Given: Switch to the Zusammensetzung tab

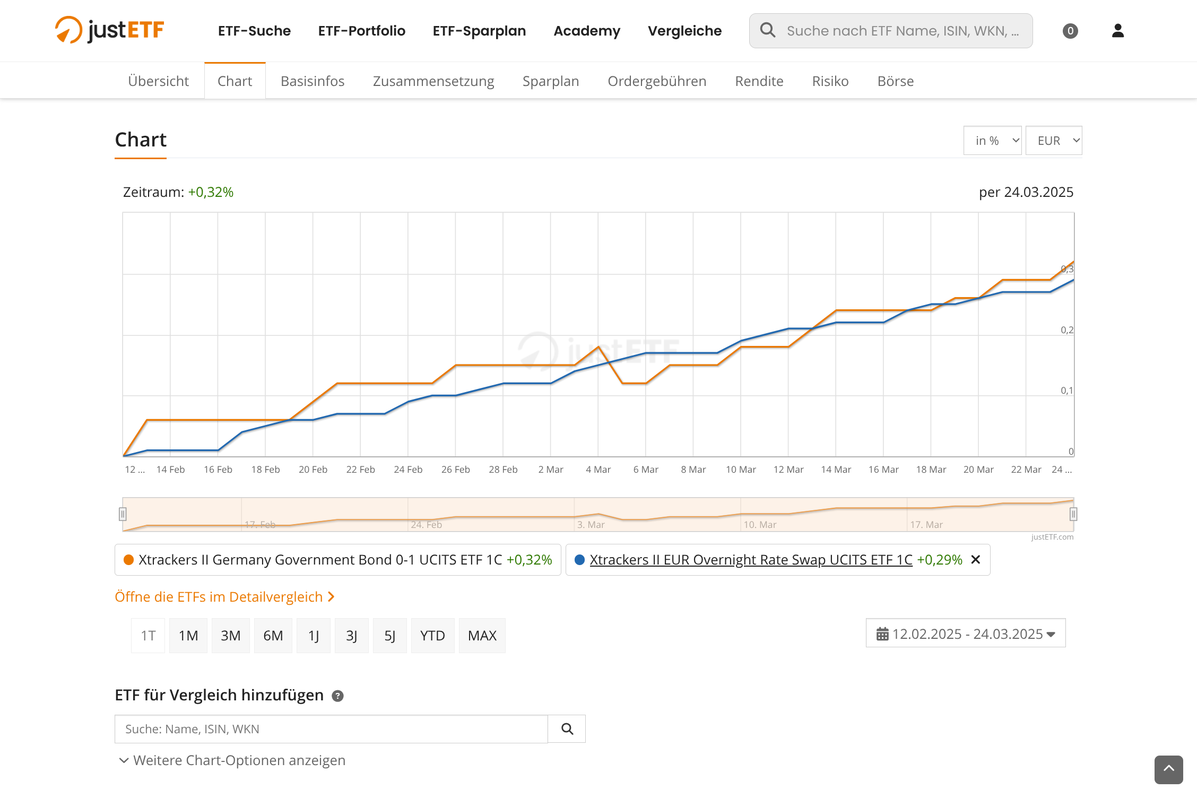Looking at the screenshot, I should 433,81.
